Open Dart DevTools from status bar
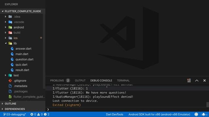Screen dimensions: 209x117 click(115, 114)
